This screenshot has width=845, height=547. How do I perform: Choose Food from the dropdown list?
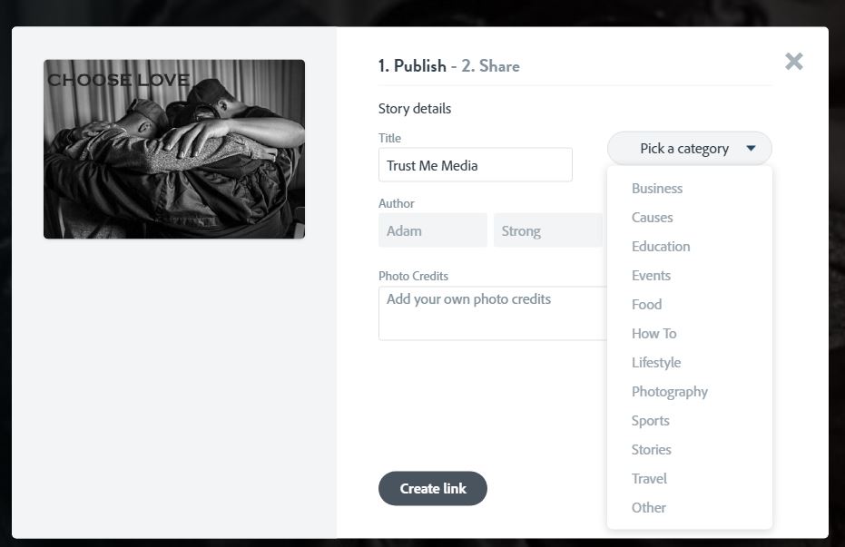pyautogui.click(x=646, y=305)
